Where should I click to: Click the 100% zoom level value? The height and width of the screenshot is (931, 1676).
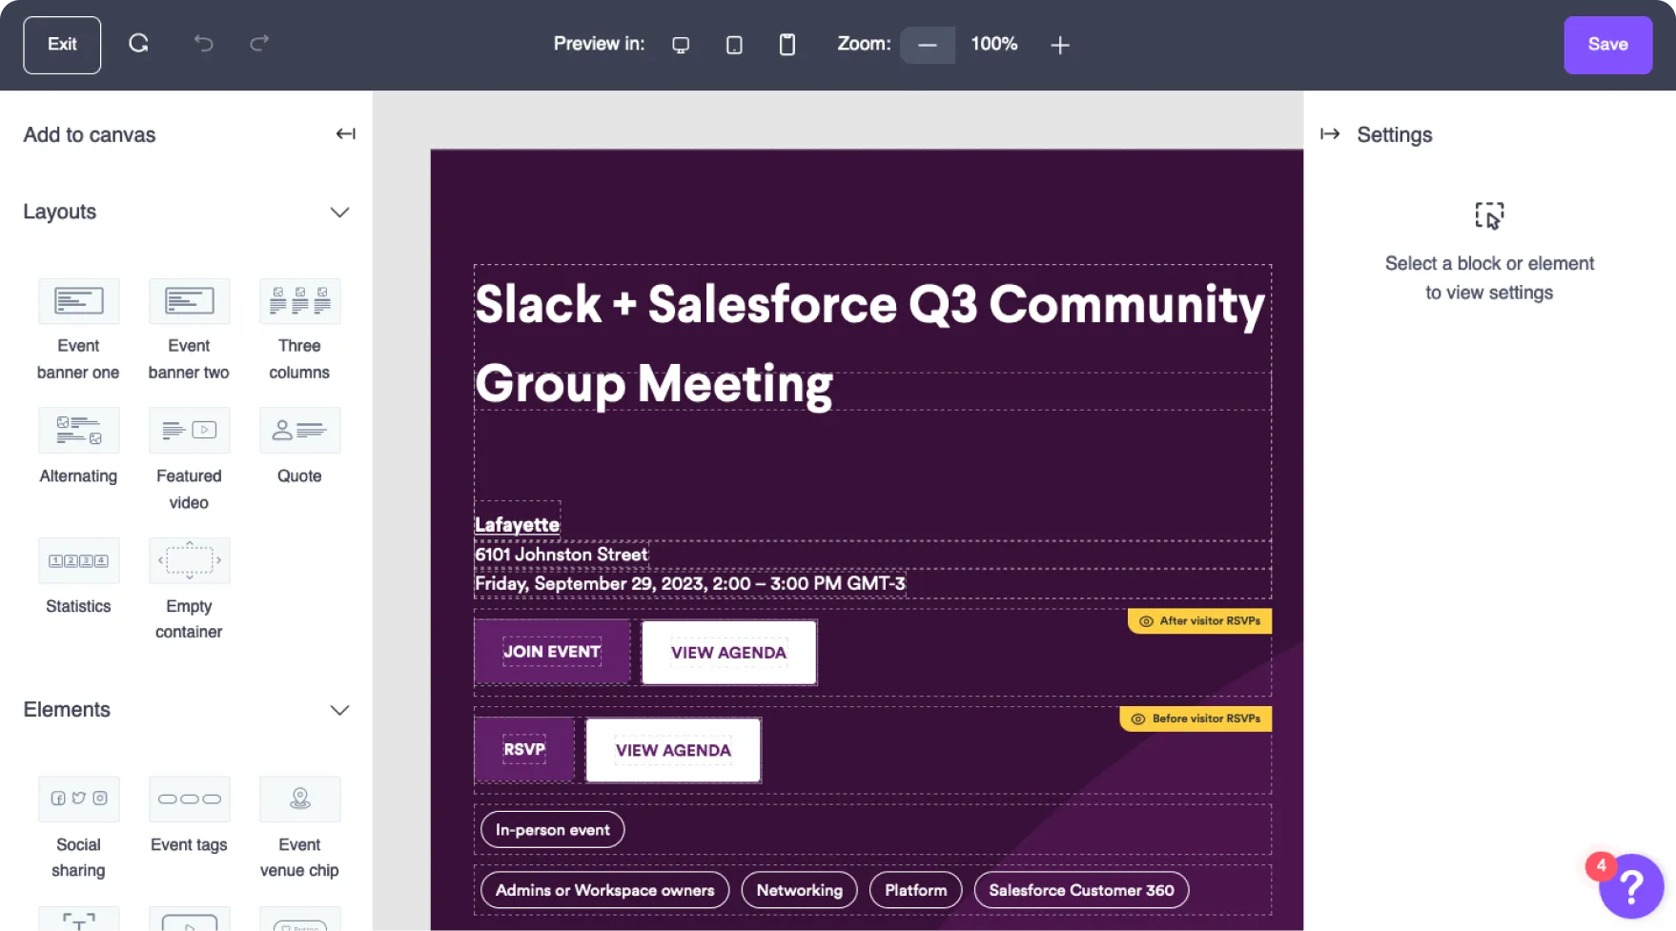tap(994, 44)
